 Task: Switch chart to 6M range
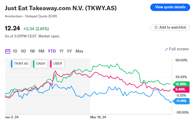41,51
